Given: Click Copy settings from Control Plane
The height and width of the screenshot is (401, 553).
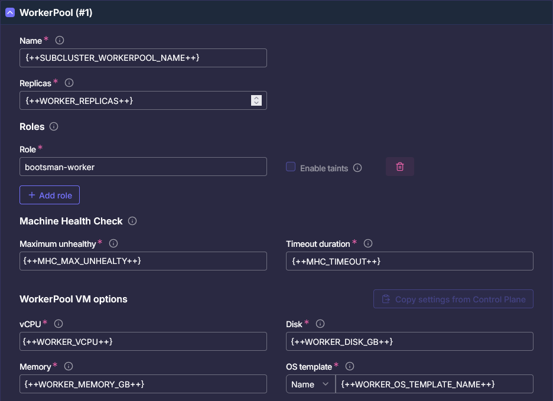Looking at the screenshot, I should tap(453, 299).
